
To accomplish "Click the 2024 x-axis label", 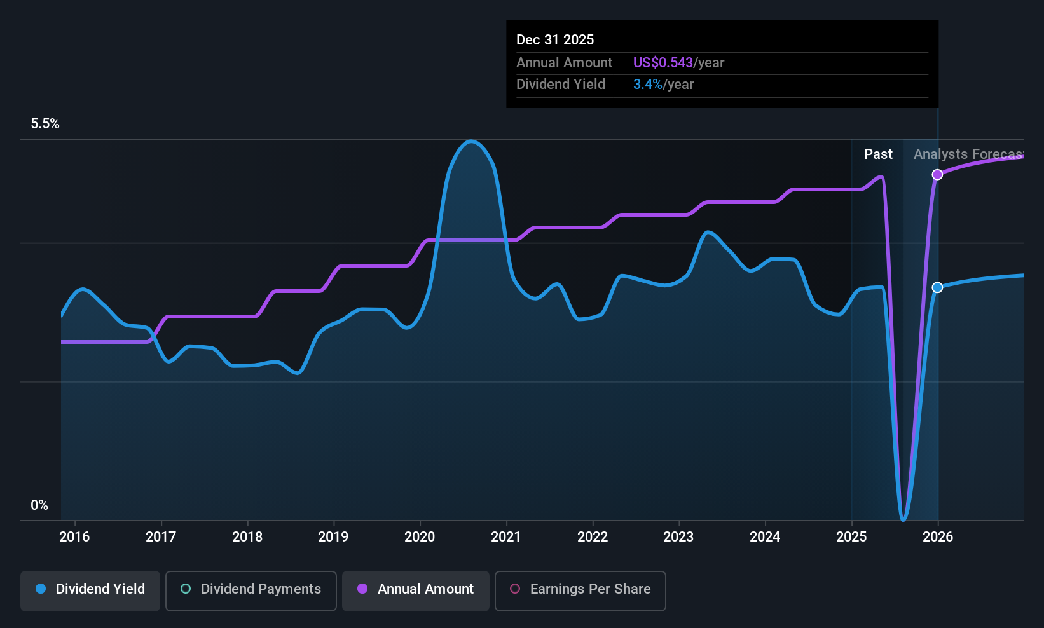I will 765,537.
